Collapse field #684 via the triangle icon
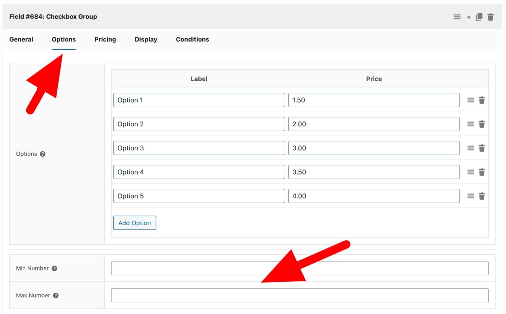 [x=469, y=17]
